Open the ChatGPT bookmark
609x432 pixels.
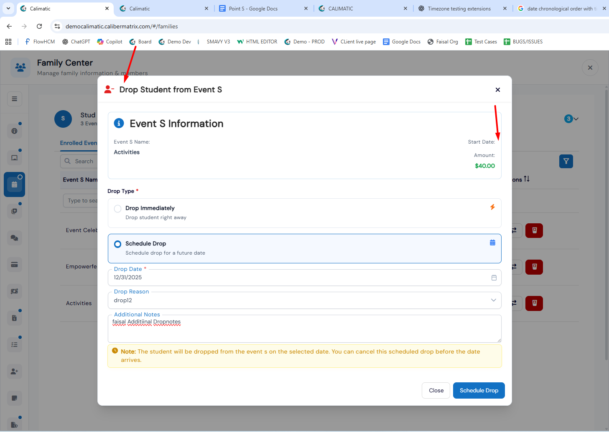76,42
